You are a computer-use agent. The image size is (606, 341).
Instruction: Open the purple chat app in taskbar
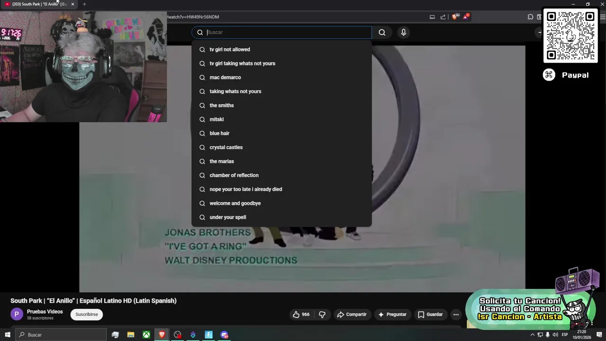point(224,335)
